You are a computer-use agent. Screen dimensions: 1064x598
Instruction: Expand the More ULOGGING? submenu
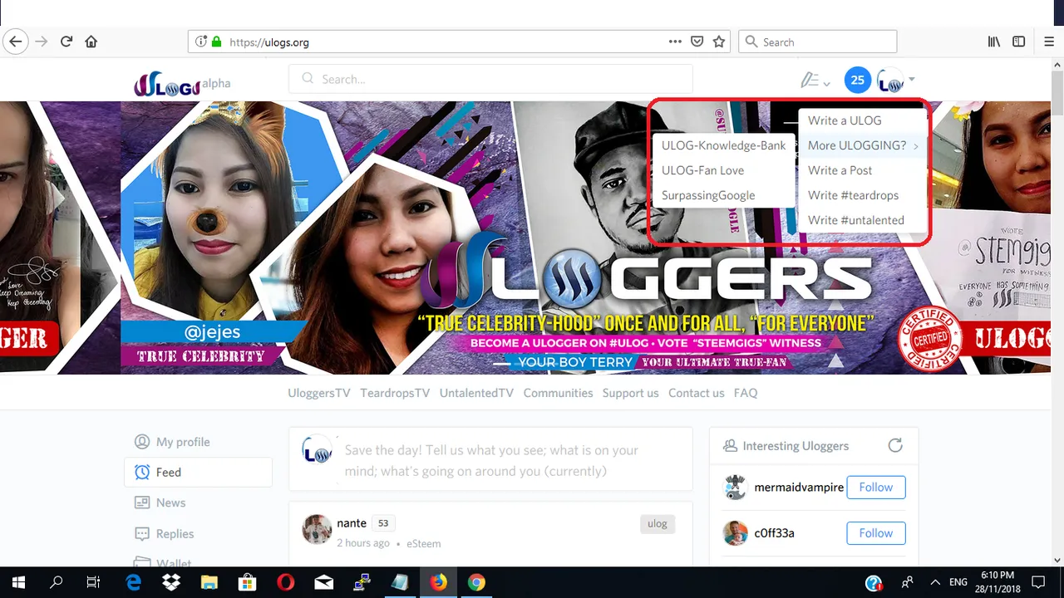[863, 145]
